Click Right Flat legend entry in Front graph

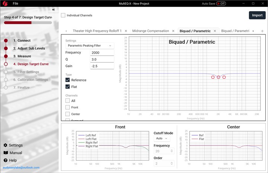[88, 146]
